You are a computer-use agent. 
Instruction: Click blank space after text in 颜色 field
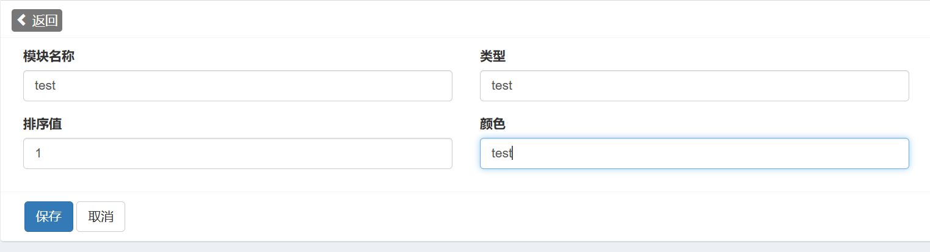click(708, 153)
